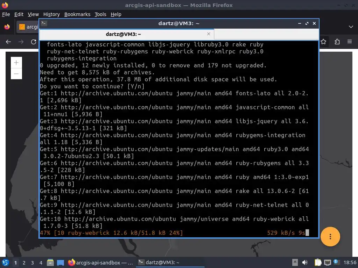Screen dimensions: 358x268
Task: Zoom out on the map with minus button
Action: point(16,74)
